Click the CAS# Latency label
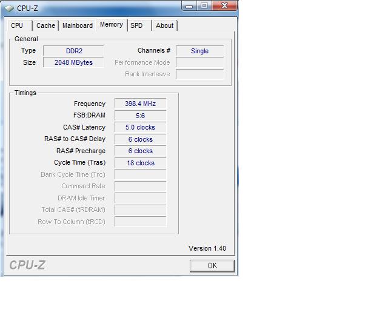388x310 pixels. tap(84, 127)
